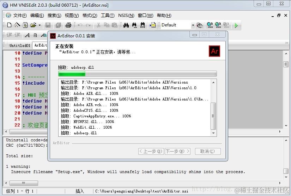
Task: Click the Go to line icon
Action: (153, 25)
